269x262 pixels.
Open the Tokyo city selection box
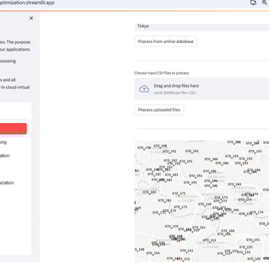pyautogui.click(x=202, y=26)
